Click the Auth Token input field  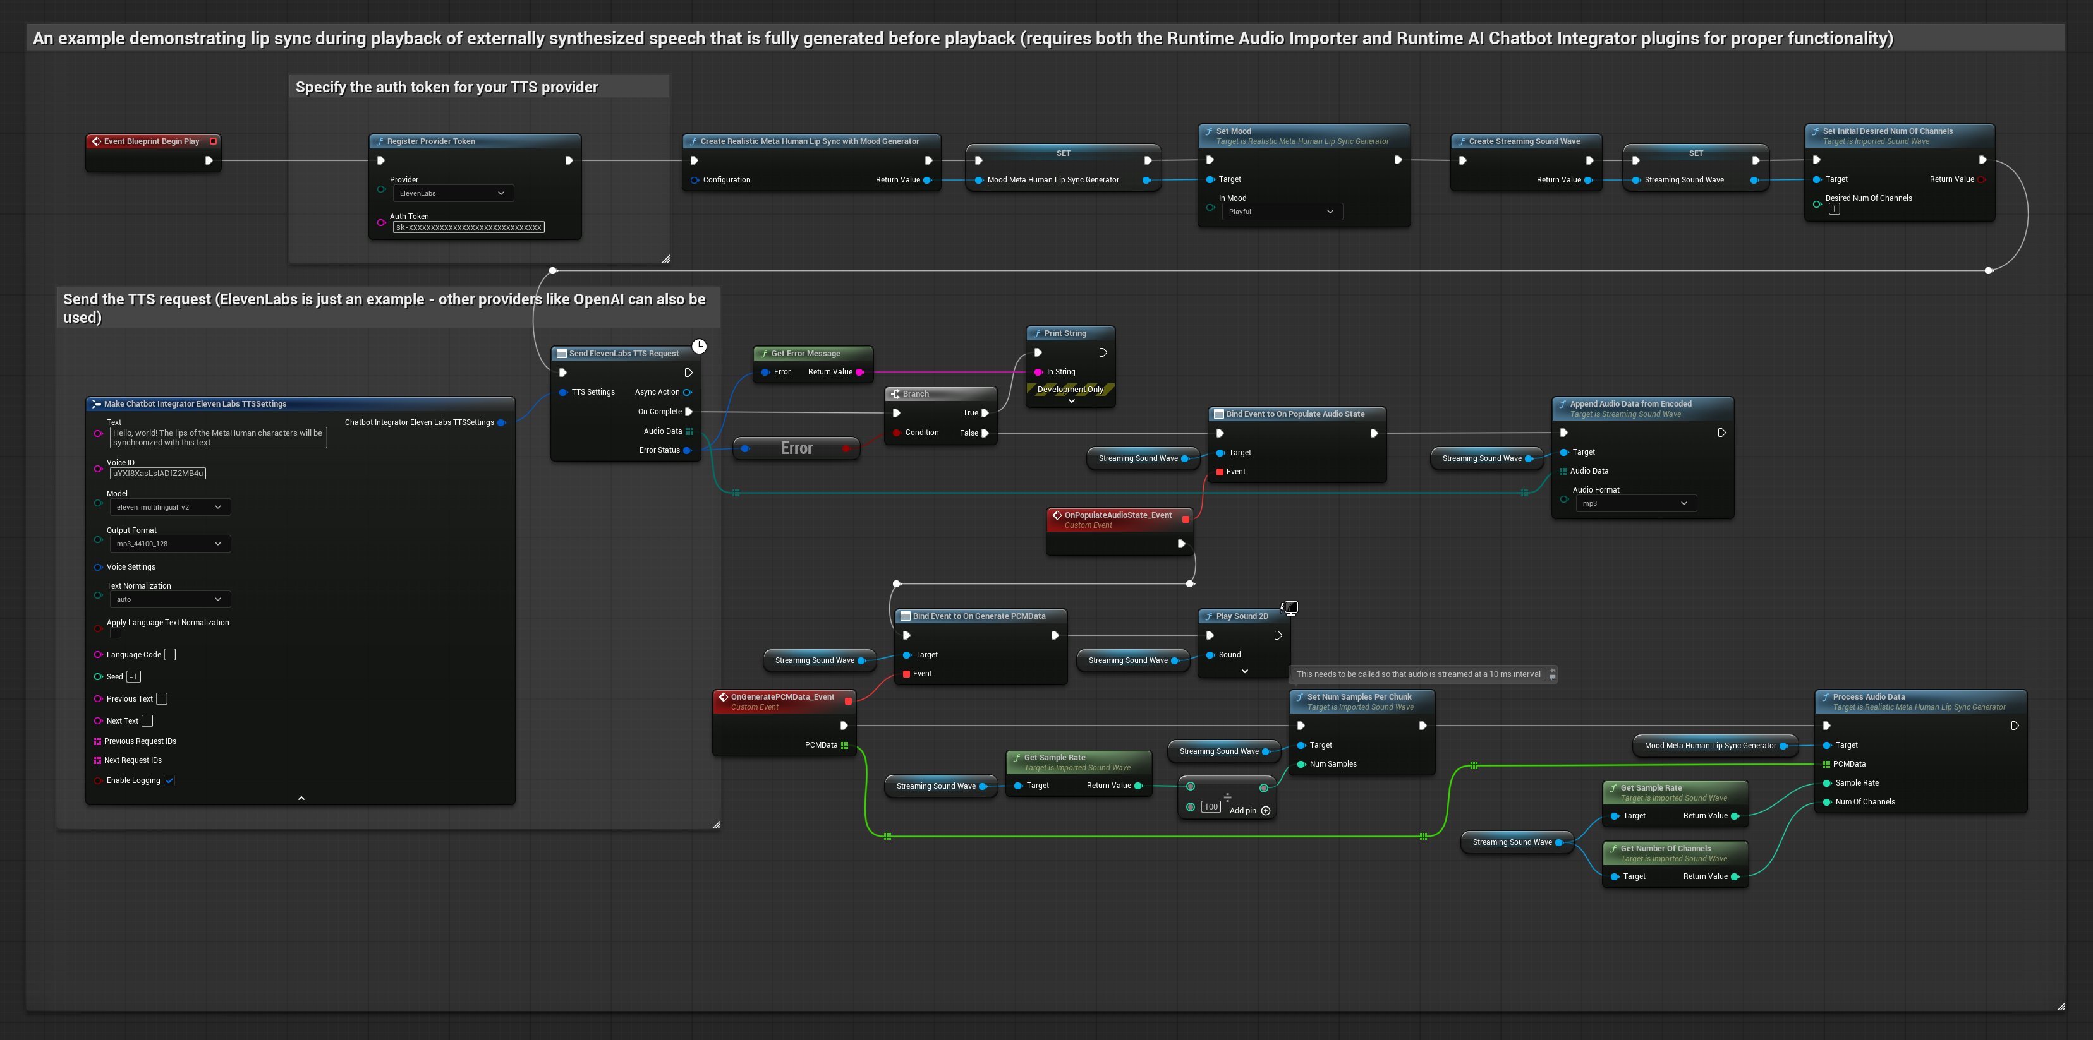[x=469, y=227]
